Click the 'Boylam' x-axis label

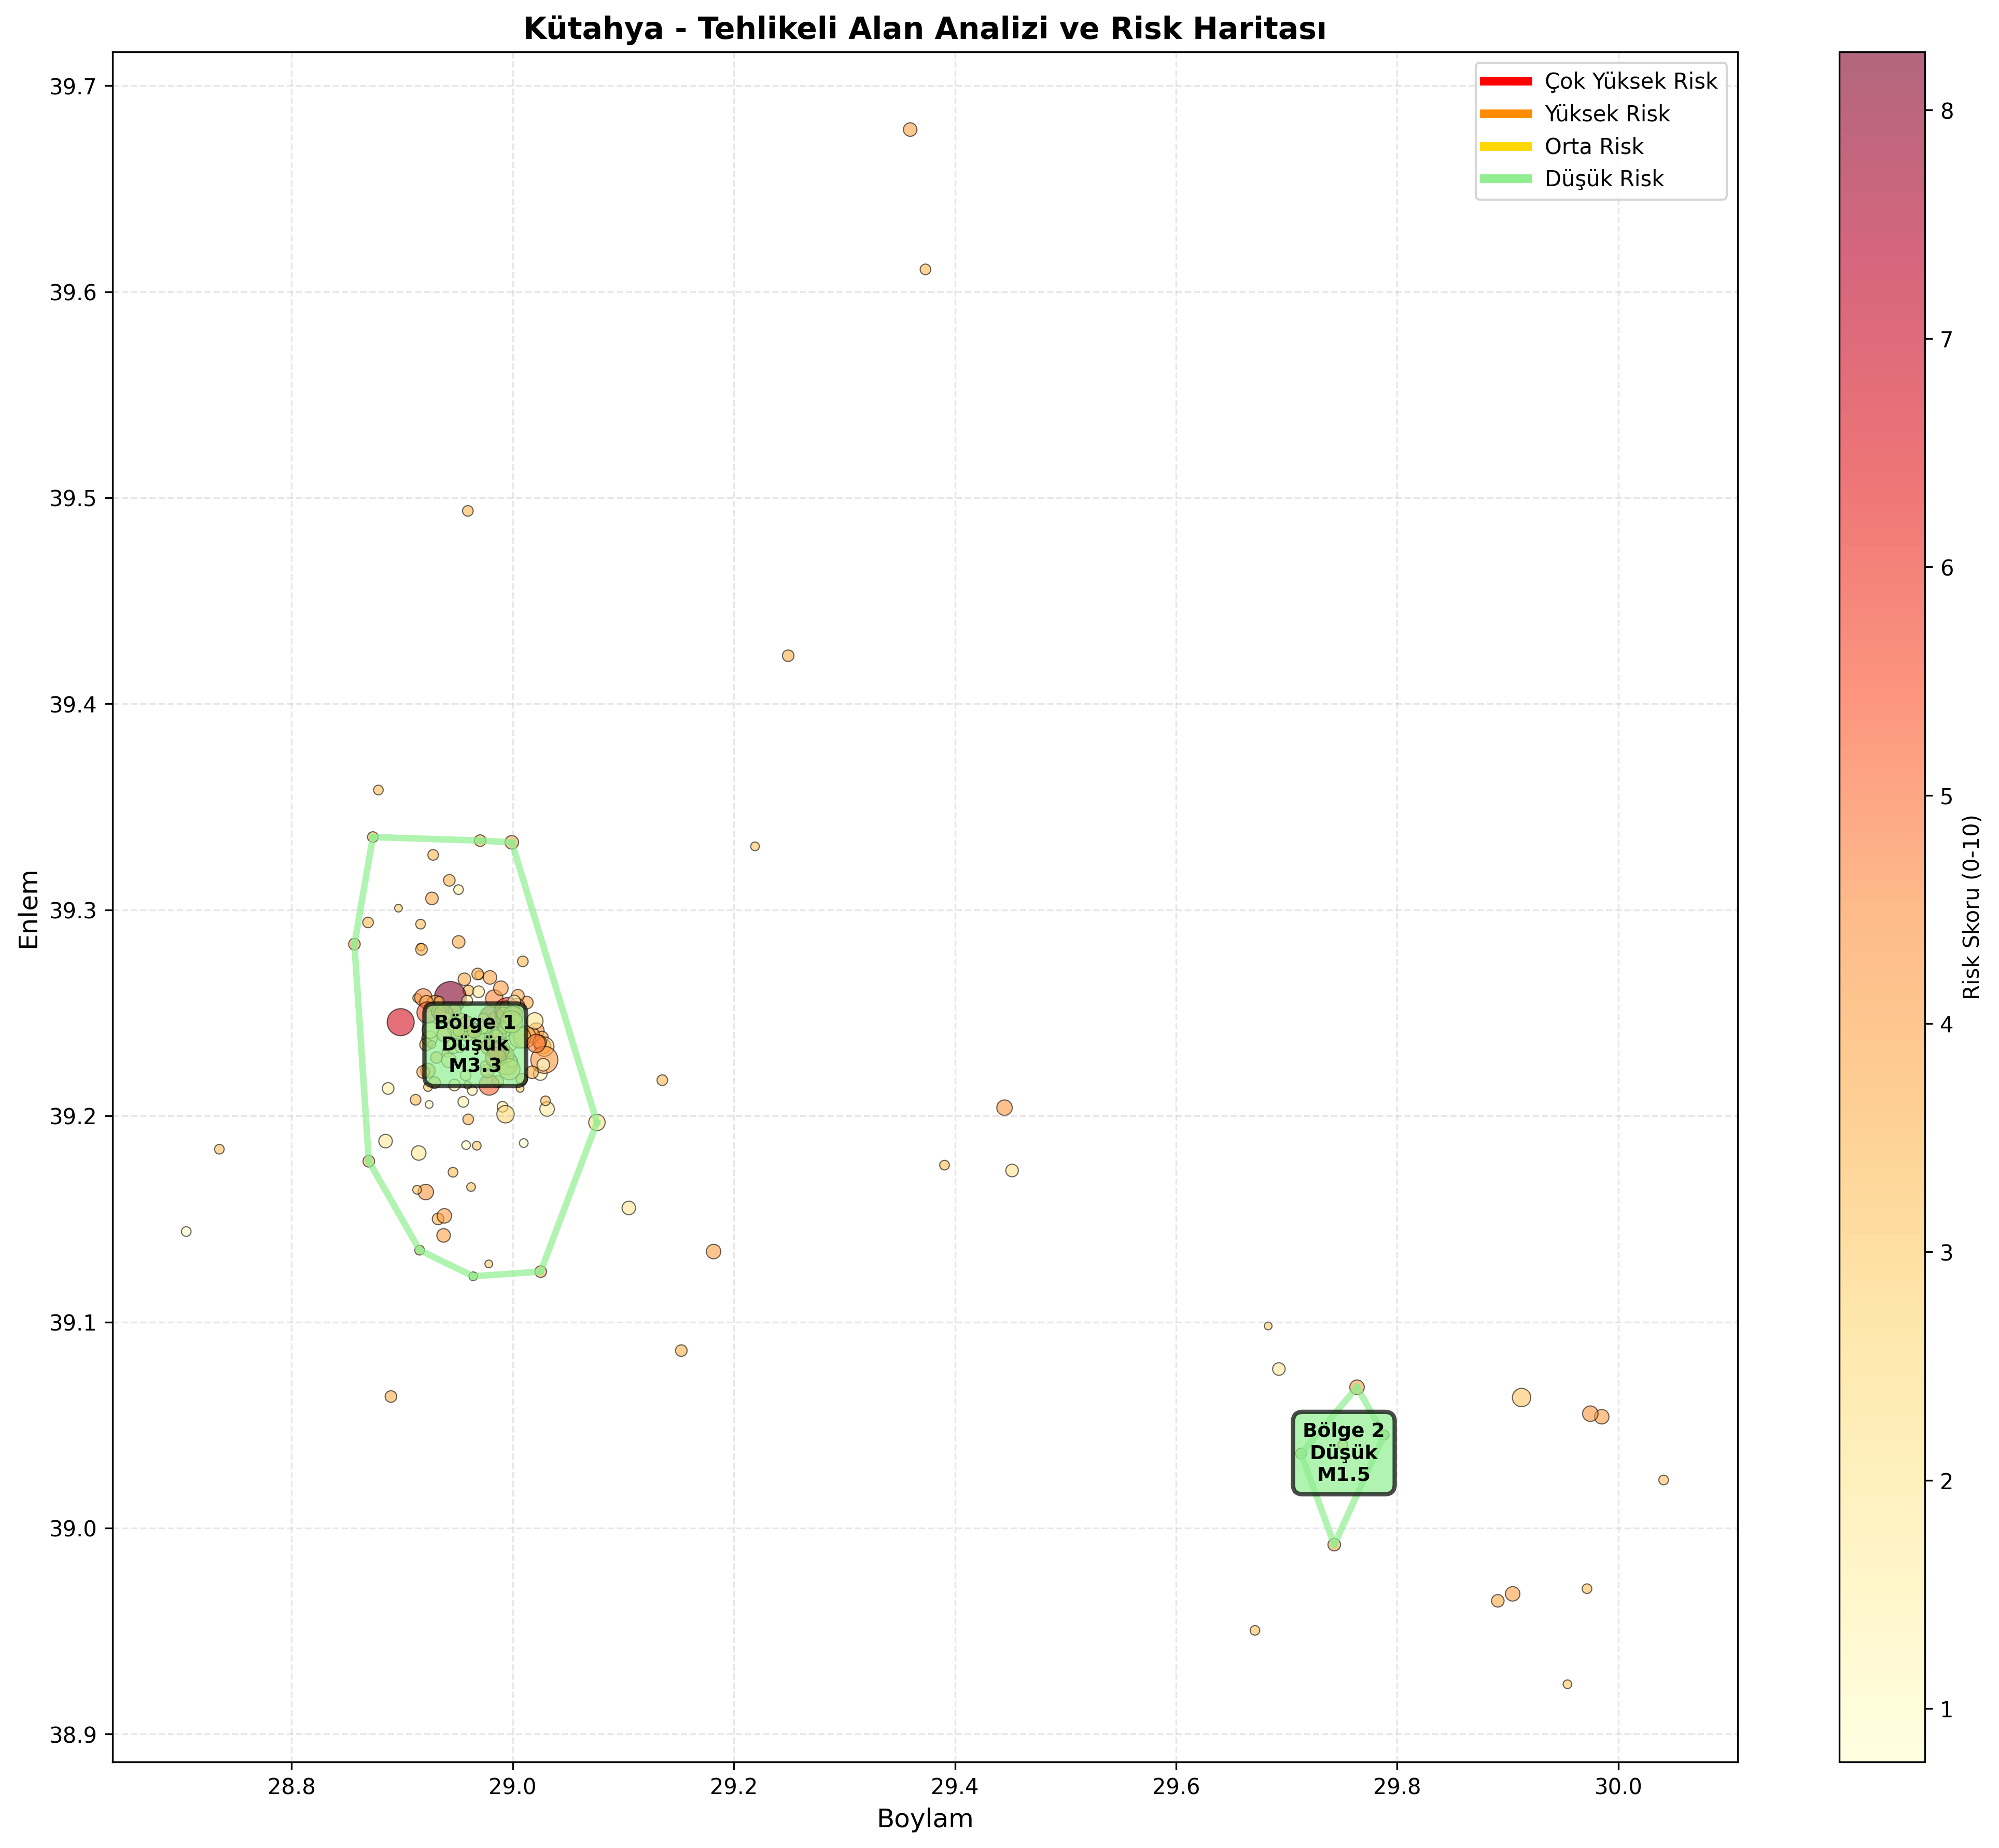click(x=925, y=1819)
